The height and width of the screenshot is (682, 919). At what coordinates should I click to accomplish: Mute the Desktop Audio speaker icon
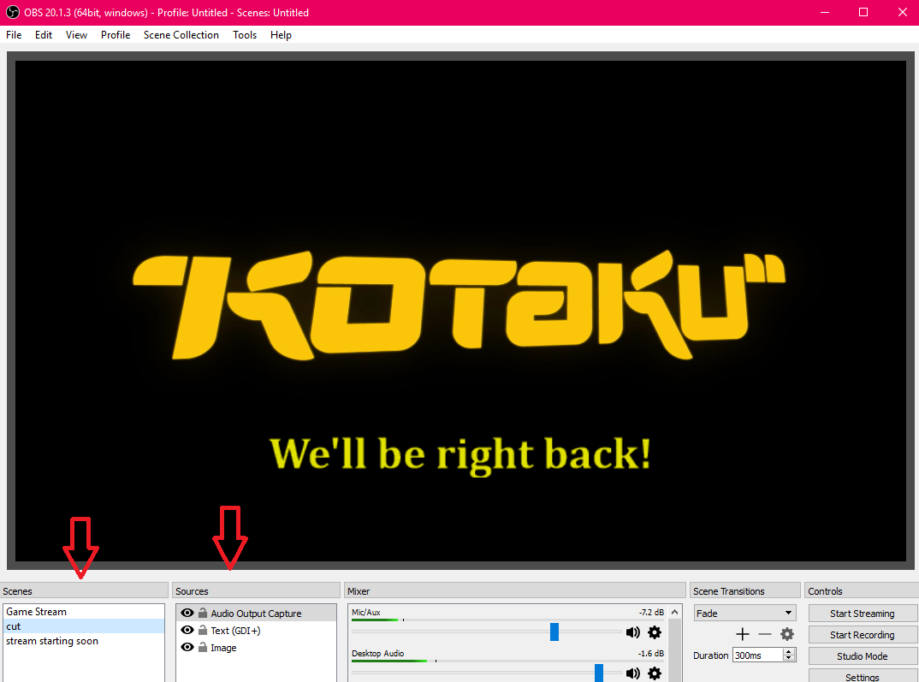coord(632,673)
